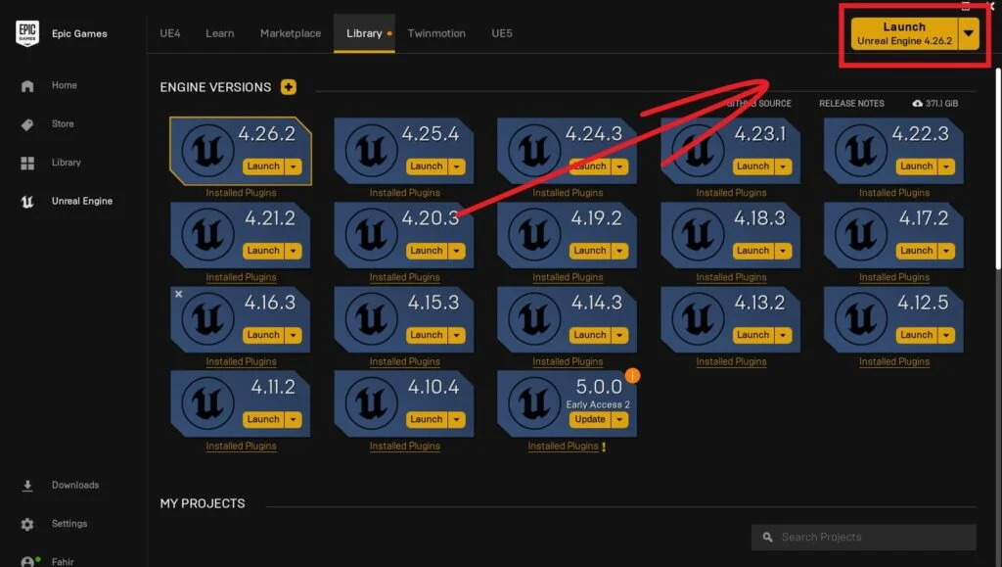The height and width of the screenshot is (567, 1002).
Task: Open Installed Plugins for 4.21.2
Action: click(x=241, y=277)
